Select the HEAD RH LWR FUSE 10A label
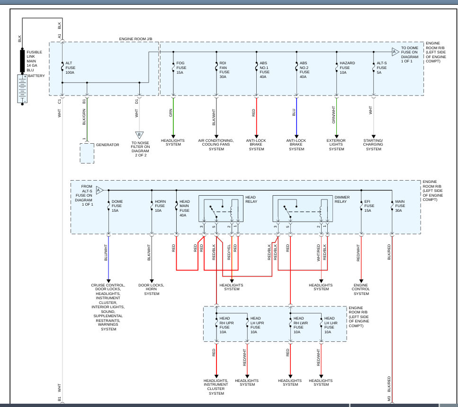The height and width of the screenshot is (407, 458). tap(301, 325)
